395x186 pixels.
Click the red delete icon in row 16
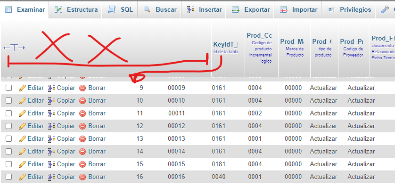click(x=82, y=177)
